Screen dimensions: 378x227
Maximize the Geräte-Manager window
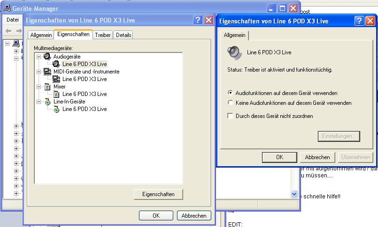pyautogui.click(x=282, y=8)
